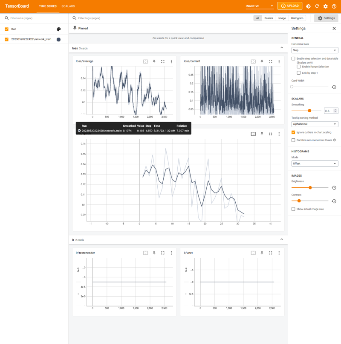The image size is (341, 344).
Task: Focus the Filter tags regex field
Action: point(162,18)
